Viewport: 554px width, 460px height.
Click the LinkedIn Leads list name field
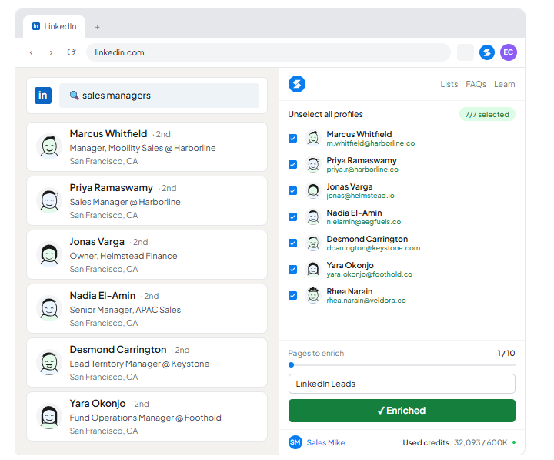[402, 384]
